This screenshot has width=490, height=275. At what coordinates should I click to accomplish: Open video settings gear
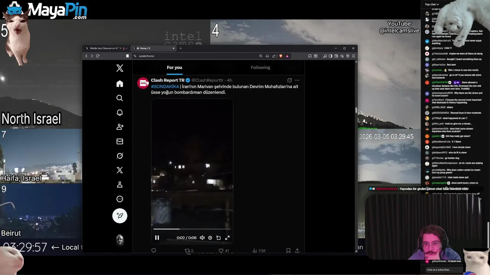[210, 238]
